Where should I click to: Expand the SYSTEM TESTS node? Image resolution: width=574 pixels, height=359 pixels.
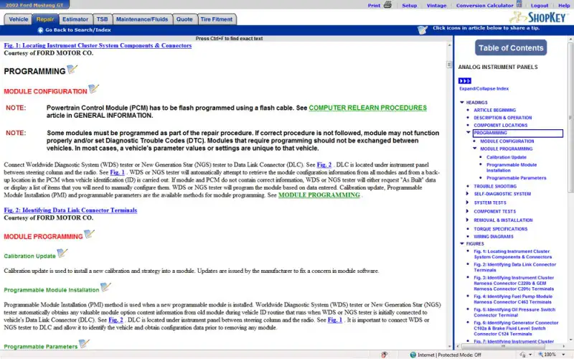pos(467,202)
